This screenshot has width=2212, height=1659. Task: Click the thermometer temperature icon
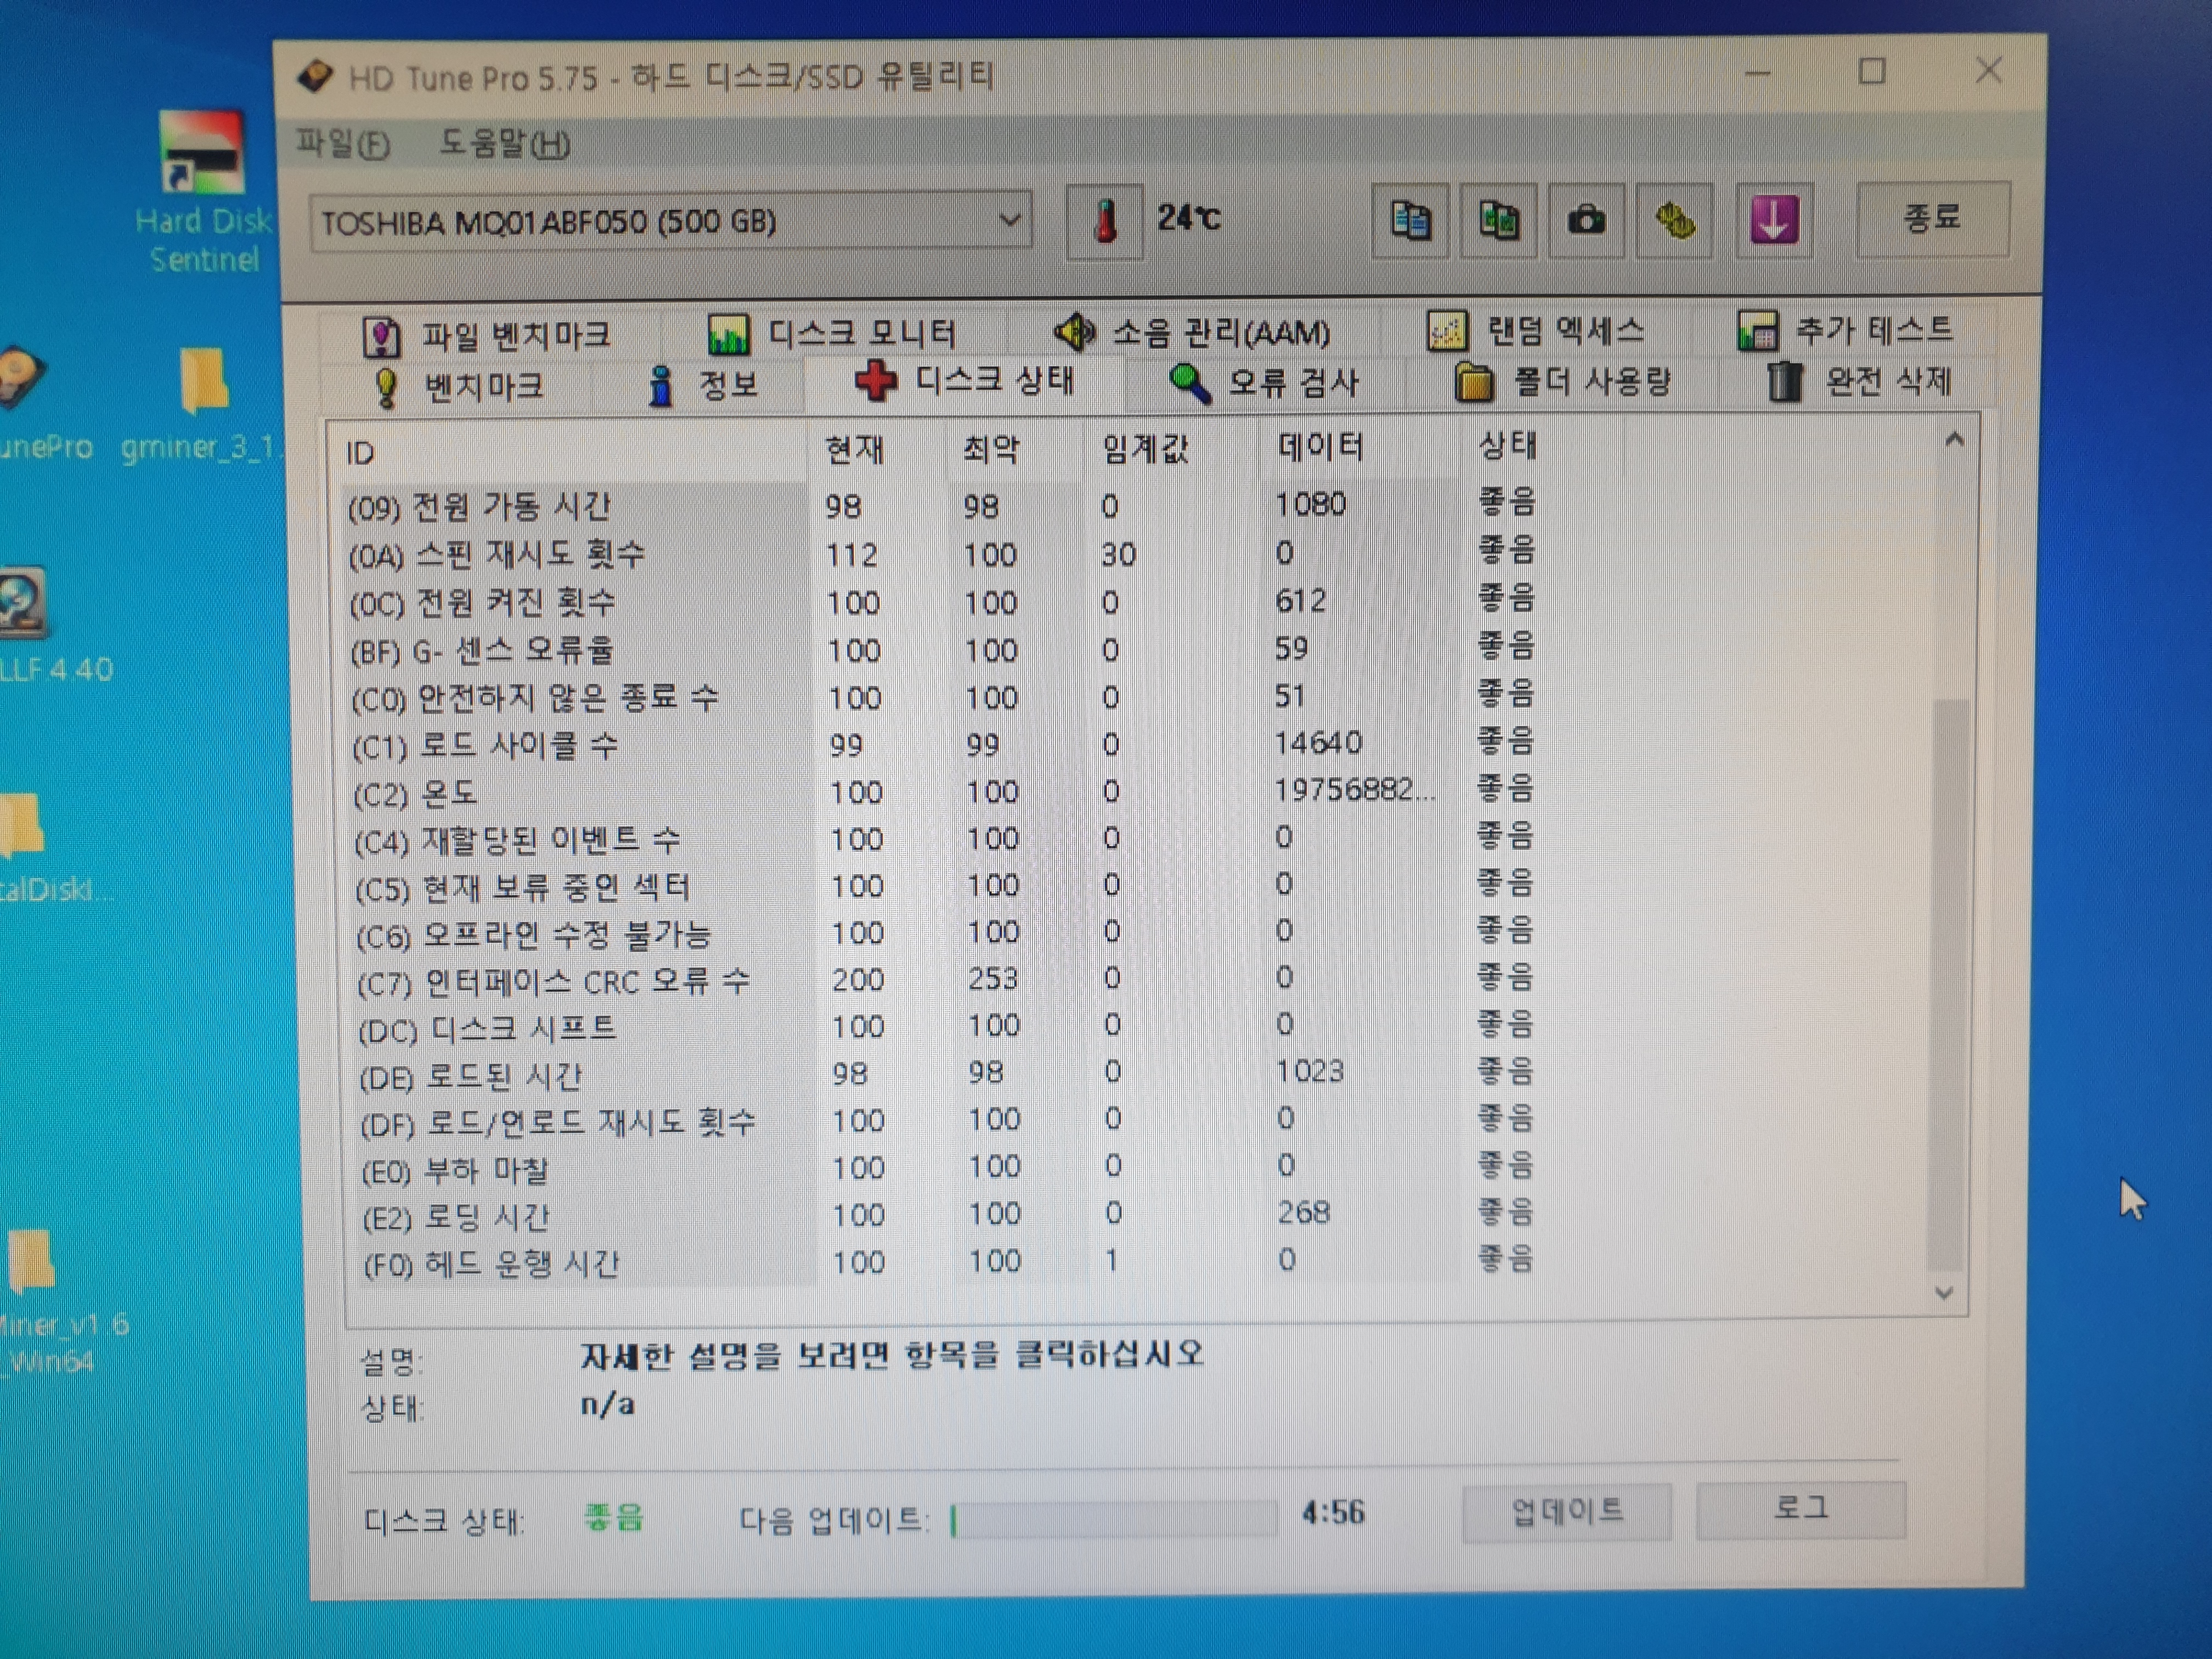[x=1104, y=221]
